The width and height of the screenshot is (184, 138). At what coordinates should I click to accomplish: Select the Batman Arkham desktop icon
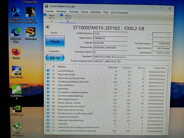click(x=30, y=15)
